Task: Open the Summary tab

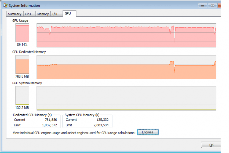Action: pos(15,14)
